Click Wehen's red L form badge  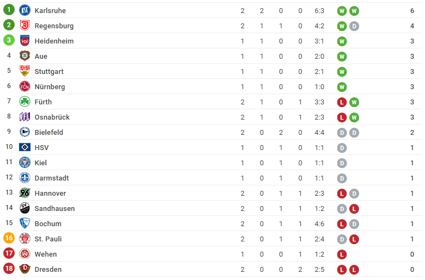coord(342,254)
